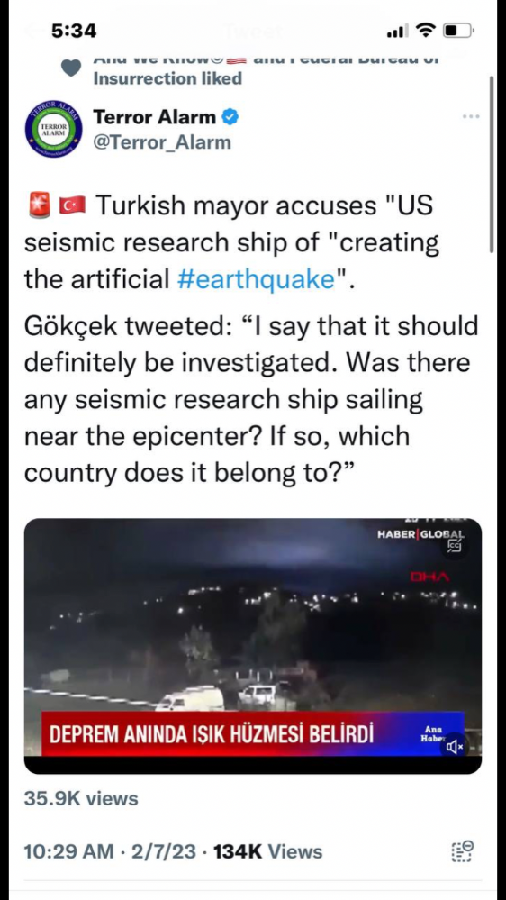This screenshot has height=900, width=506.
Task: Tap the Wi-Fi status icon
Action: click(426, 30)
